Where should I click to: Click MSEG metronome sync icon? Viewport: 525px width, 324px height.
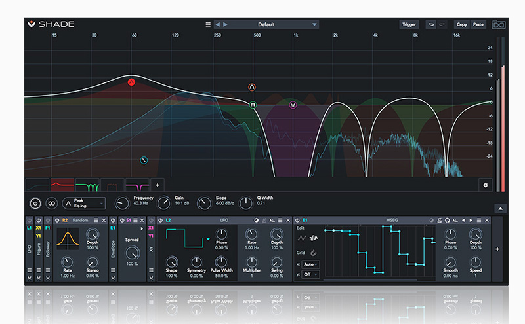(x=440, y=221)
